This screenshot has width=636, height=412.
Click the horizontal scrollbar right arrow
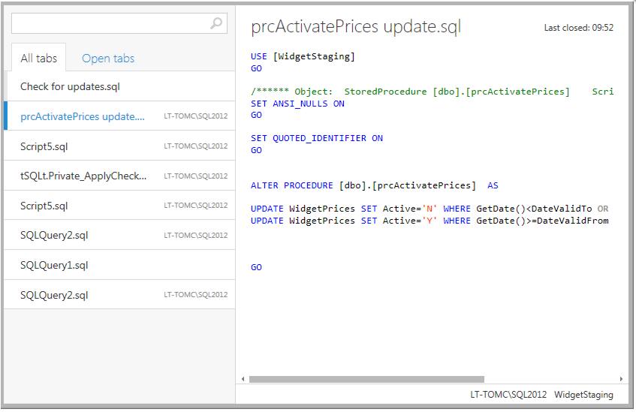(x=621, y=379)
